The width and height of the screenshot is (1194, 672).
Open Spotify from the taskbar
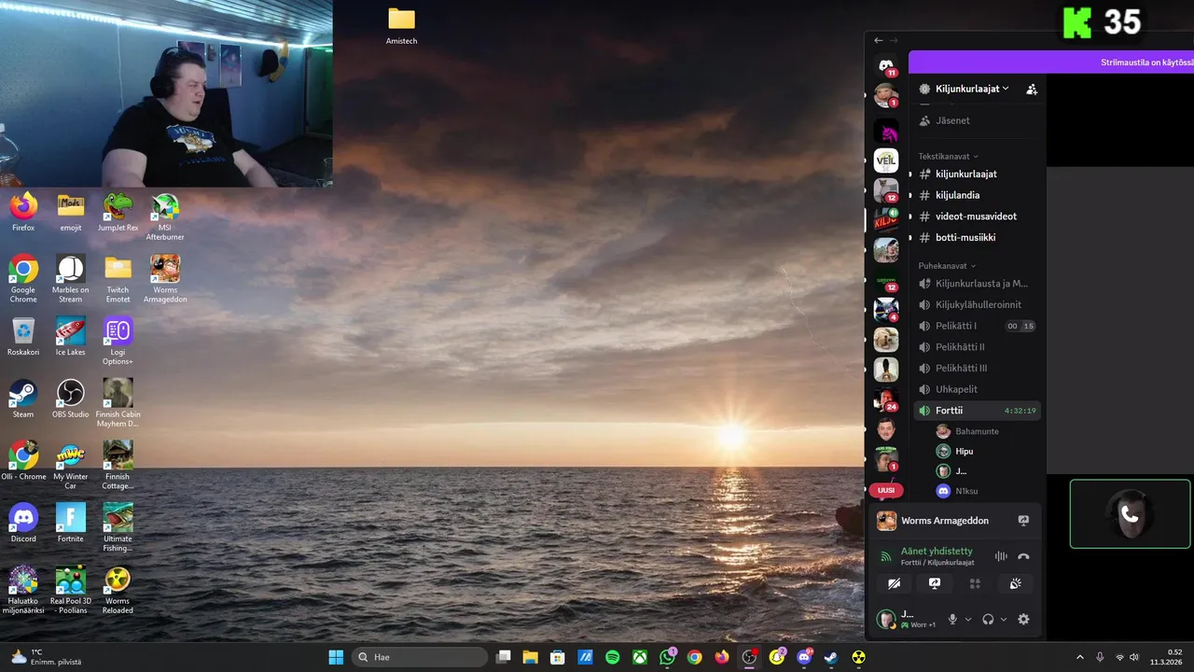[x=612, y=657]
